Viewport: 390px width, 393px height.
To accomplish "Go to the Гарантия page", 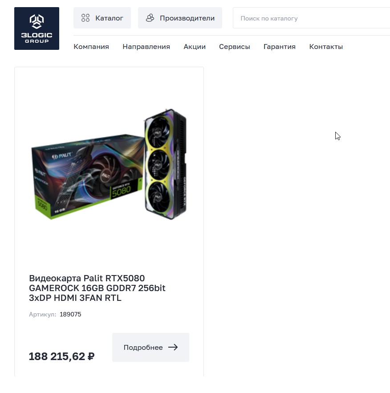I will [x=280, y=47].
